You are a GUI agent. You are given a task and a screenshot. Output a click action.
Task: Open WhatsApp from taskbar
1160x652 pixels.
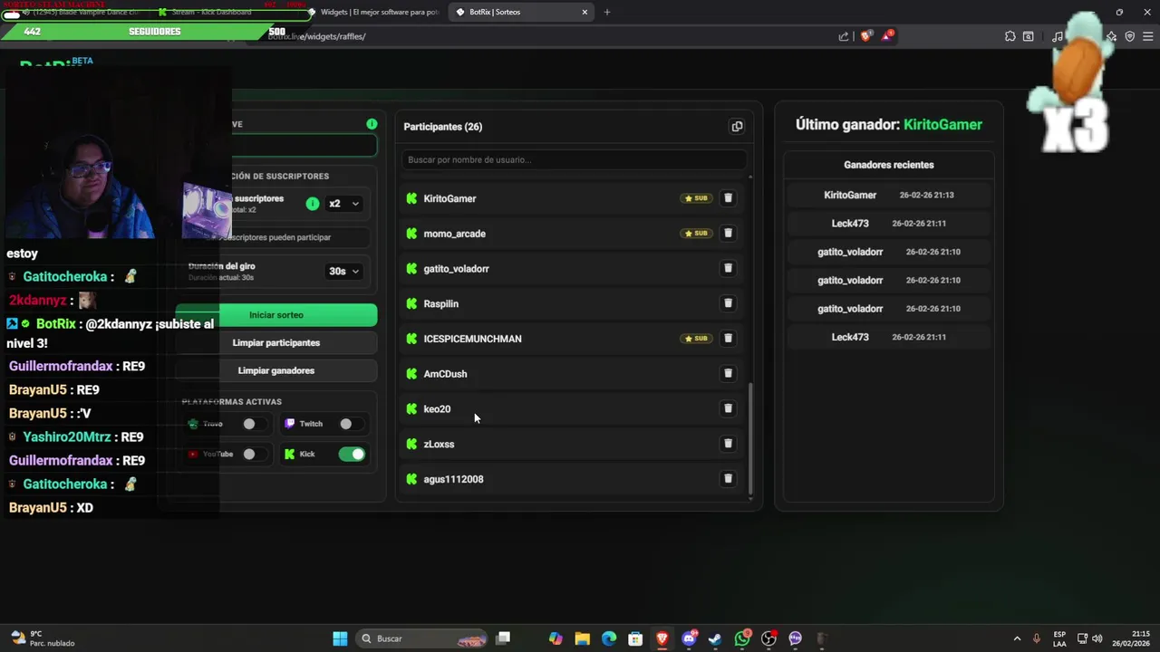point(743,638)
